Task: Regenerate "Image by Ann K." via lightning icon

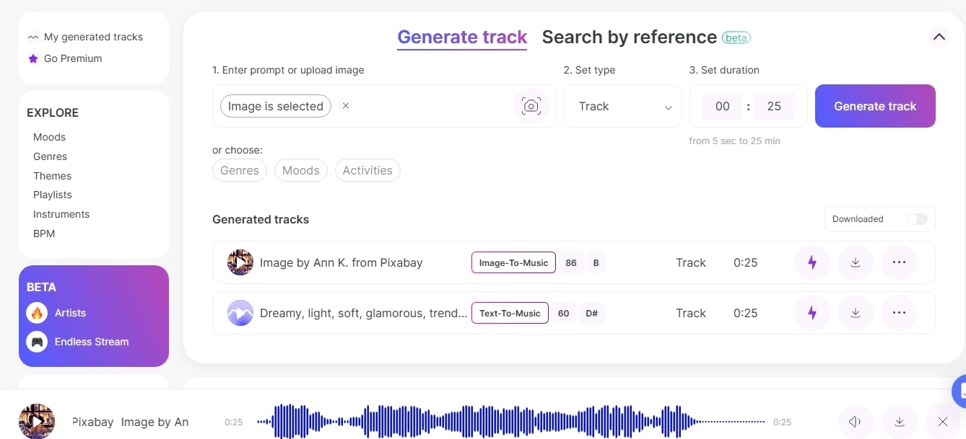Action: tap(811, 262)
